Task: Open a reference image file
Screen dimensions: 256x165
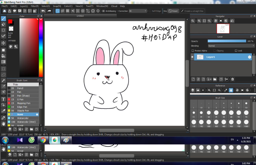Action: click(x=198, y=90)
